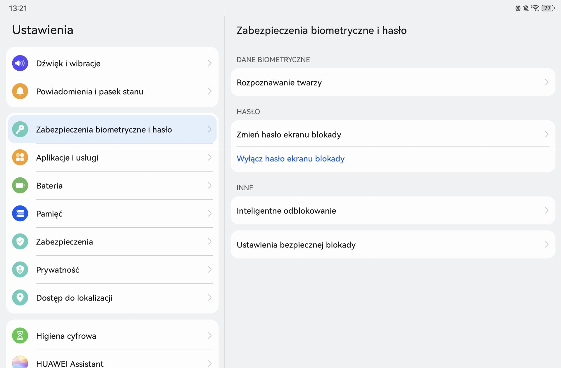The image size is (561, 368).
Task: Select Bateria settings entry
Action: [x=49, y=186]
